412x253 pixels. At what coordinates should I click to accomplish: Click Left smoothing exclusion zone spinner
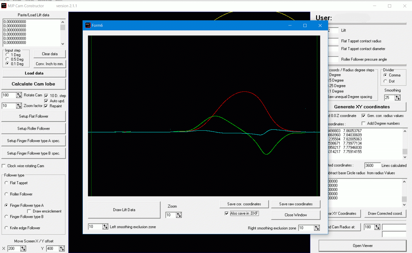105,227
